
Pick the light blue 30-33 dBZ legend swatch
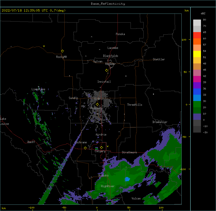(197, 98)
